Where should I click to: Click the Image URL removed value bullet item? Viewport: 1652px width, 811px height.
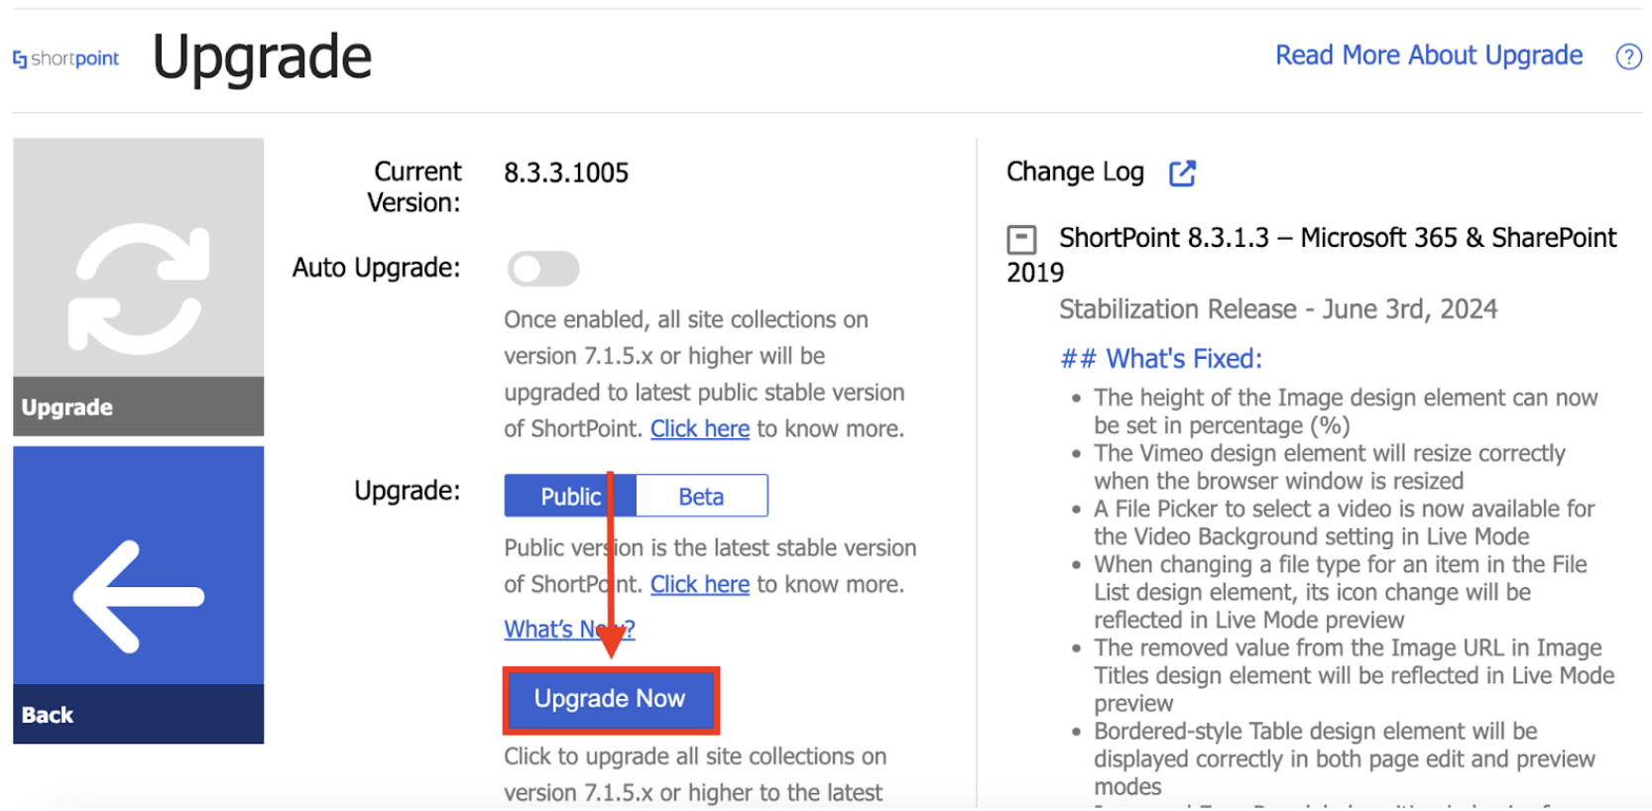pyautogui.click(x=1354, y=675)
